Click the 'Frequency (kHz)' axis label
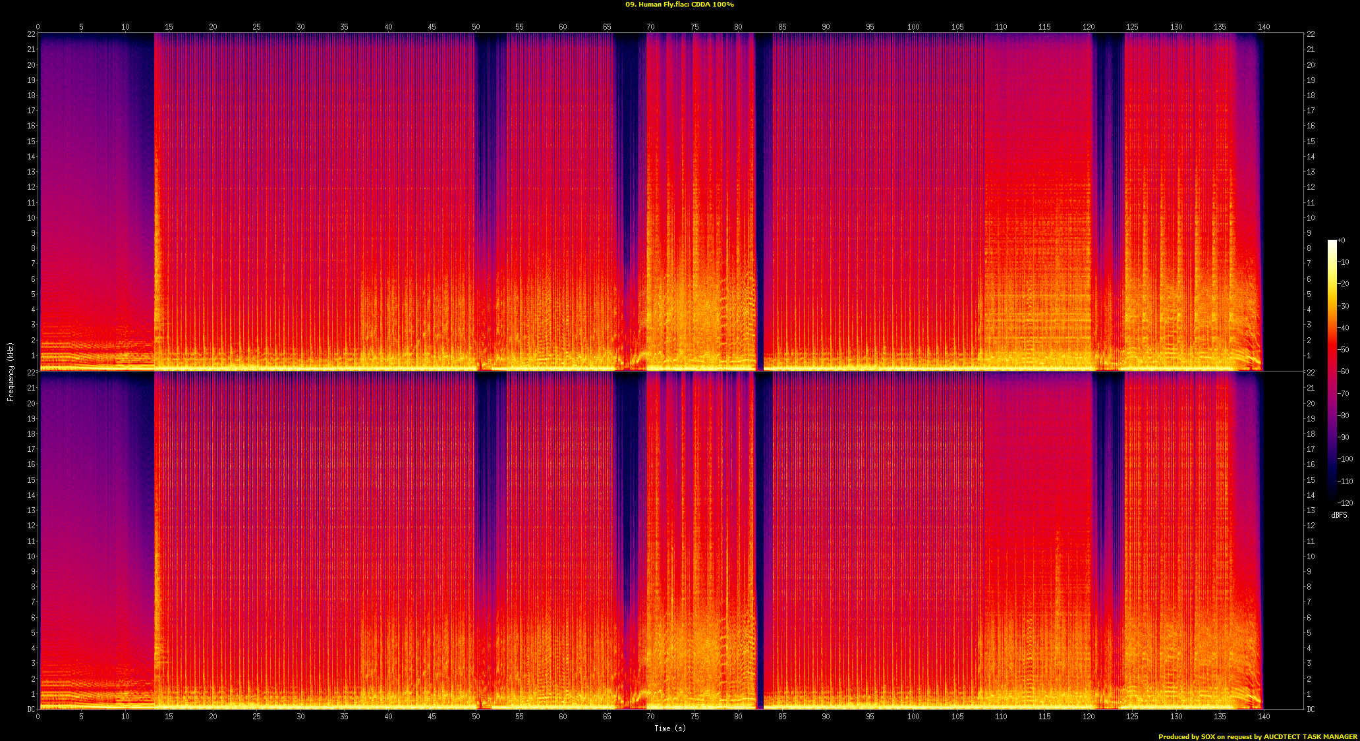 point(11,371)
